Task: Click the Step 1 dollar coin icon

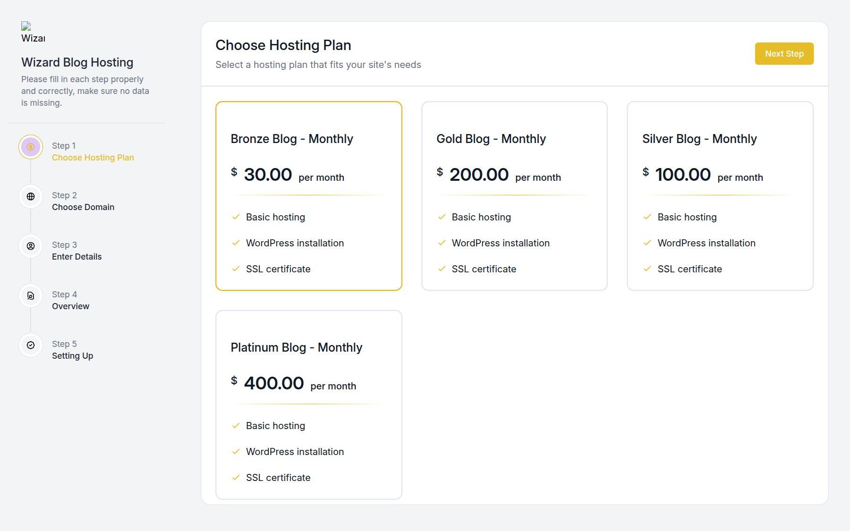Action: pos(31,147)
